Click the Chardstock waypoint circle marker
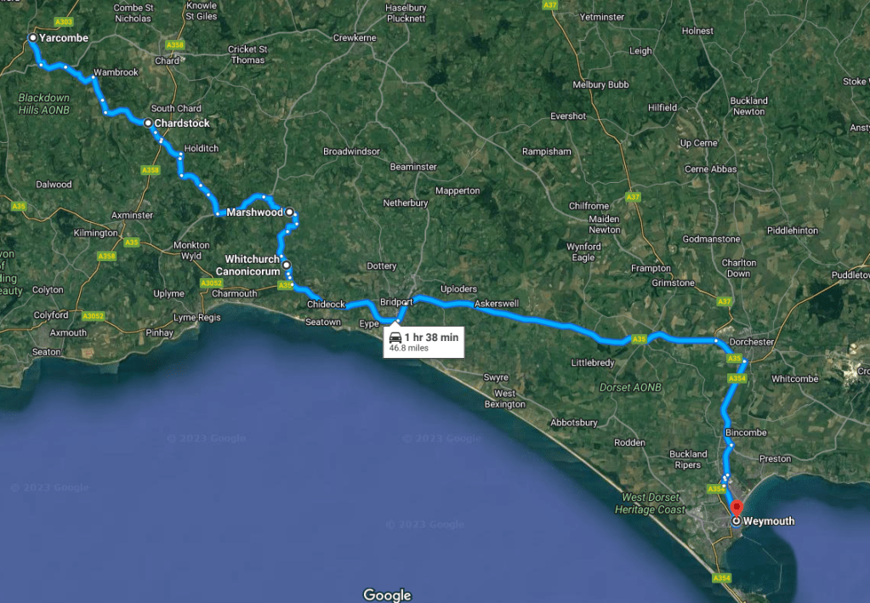The image size is (870, 603). 148,123
